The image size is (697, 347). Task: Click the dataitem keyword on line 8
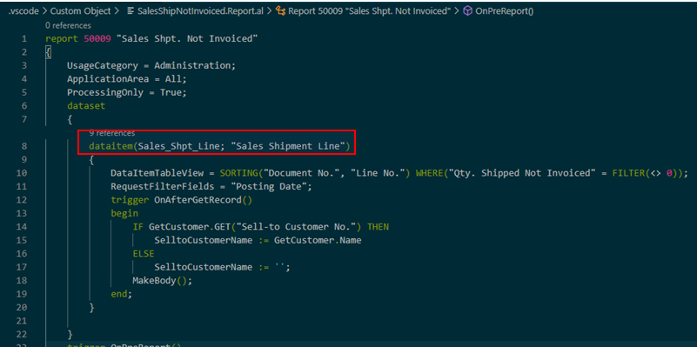point(111,146)
